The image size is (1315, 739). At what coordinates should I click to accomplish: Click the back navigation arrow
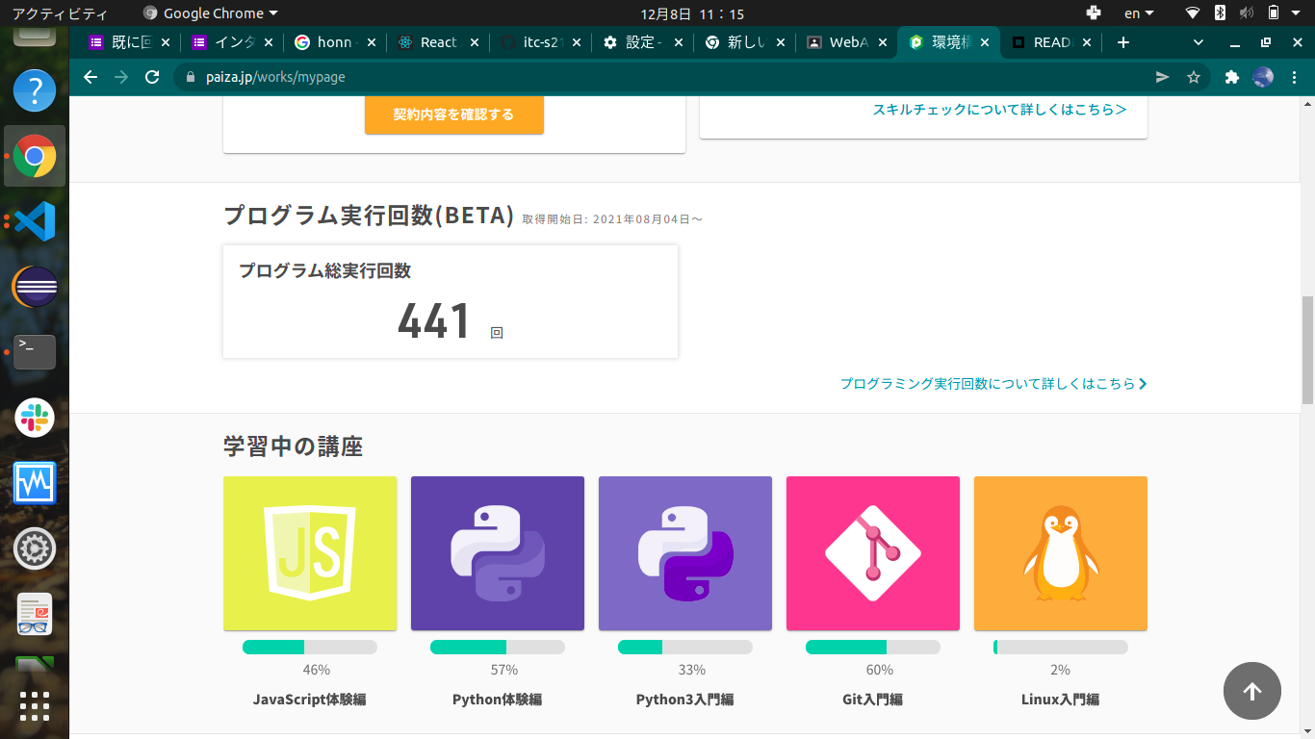point(90,77)
